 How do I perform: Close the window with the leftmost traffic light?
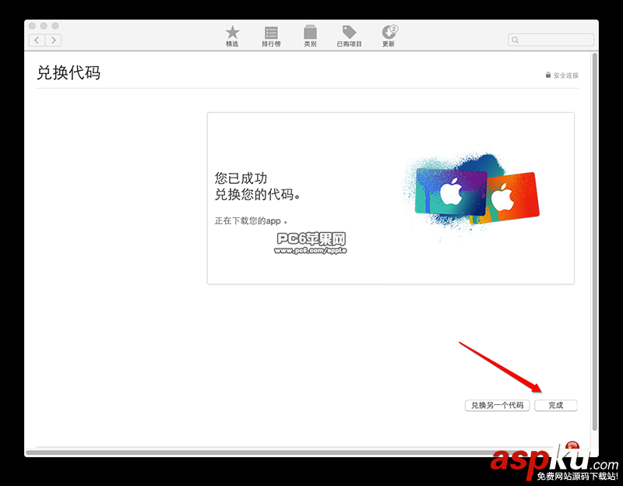tap(32, 26)
